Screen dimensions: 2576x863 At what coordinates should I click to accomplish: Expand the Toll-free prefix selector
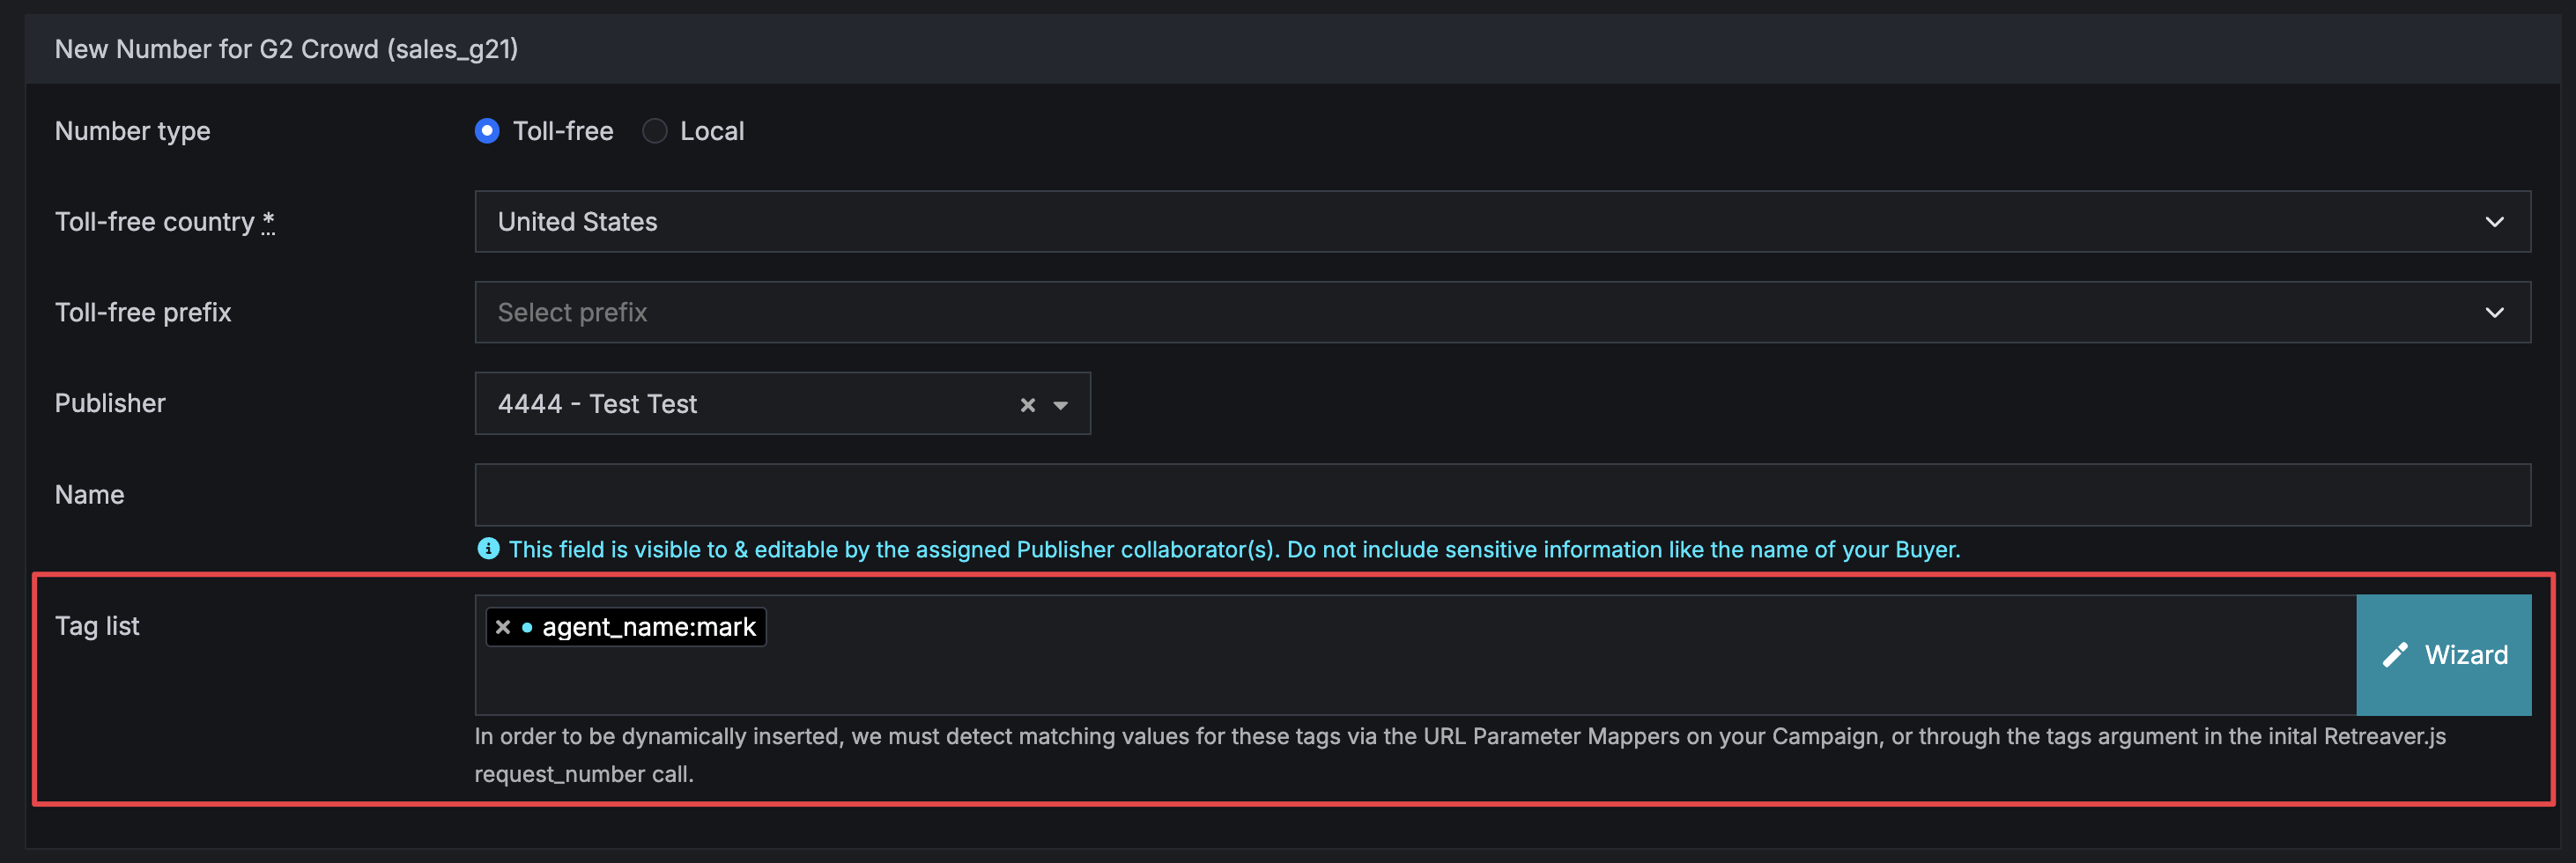[x=1502, y=313]
